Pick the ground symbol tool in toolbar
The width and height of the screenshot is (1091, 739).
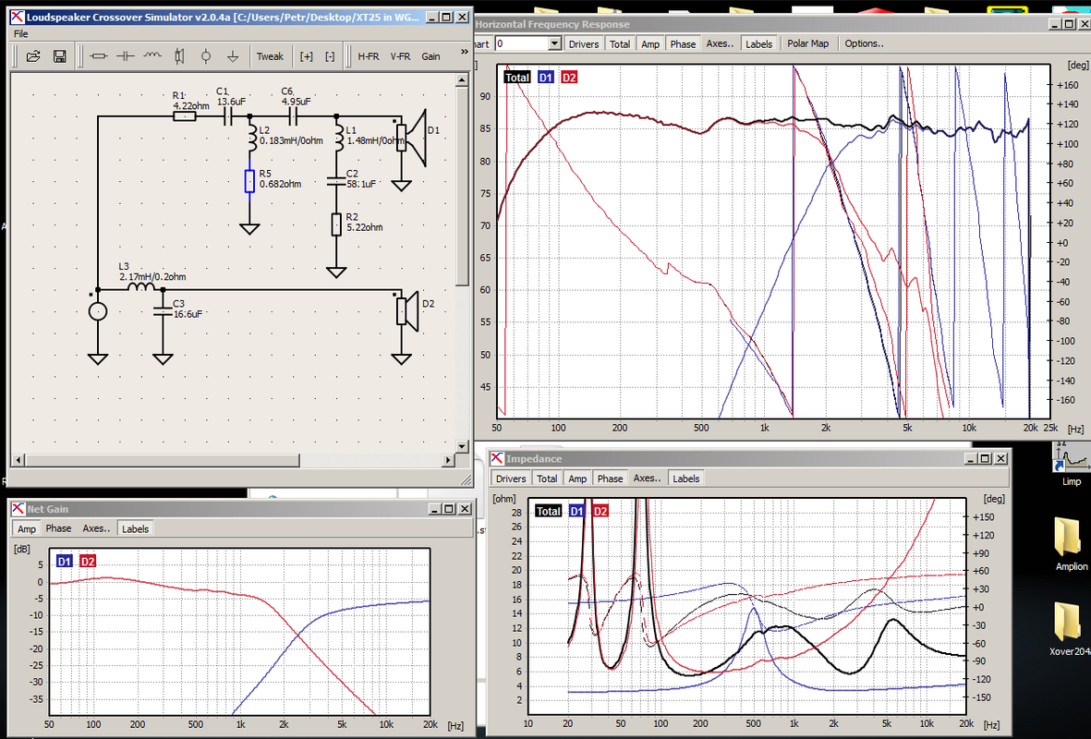click(x=233, y=56)
